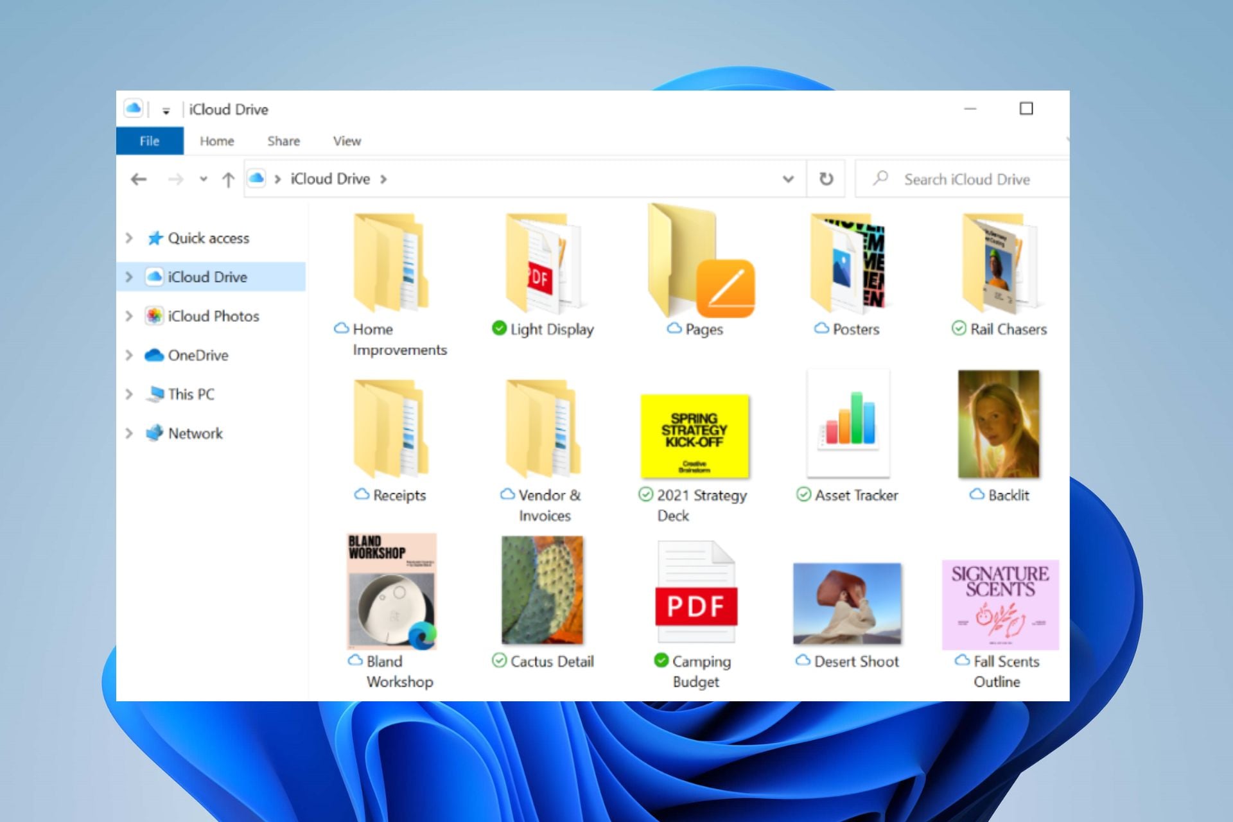Open recent locations dropdown arrow
The height and width of the screenshot is (822, 1233).
click(x=203, y=179)
